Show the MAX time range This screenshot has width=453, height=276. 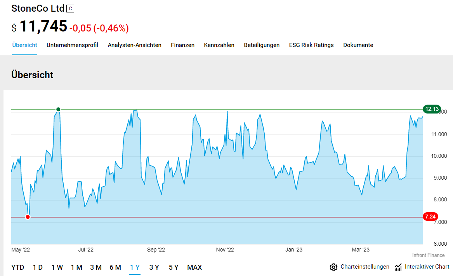point(194,267)
